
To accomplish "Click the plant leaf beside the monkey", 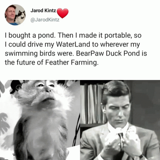I will tap(4, 124).
